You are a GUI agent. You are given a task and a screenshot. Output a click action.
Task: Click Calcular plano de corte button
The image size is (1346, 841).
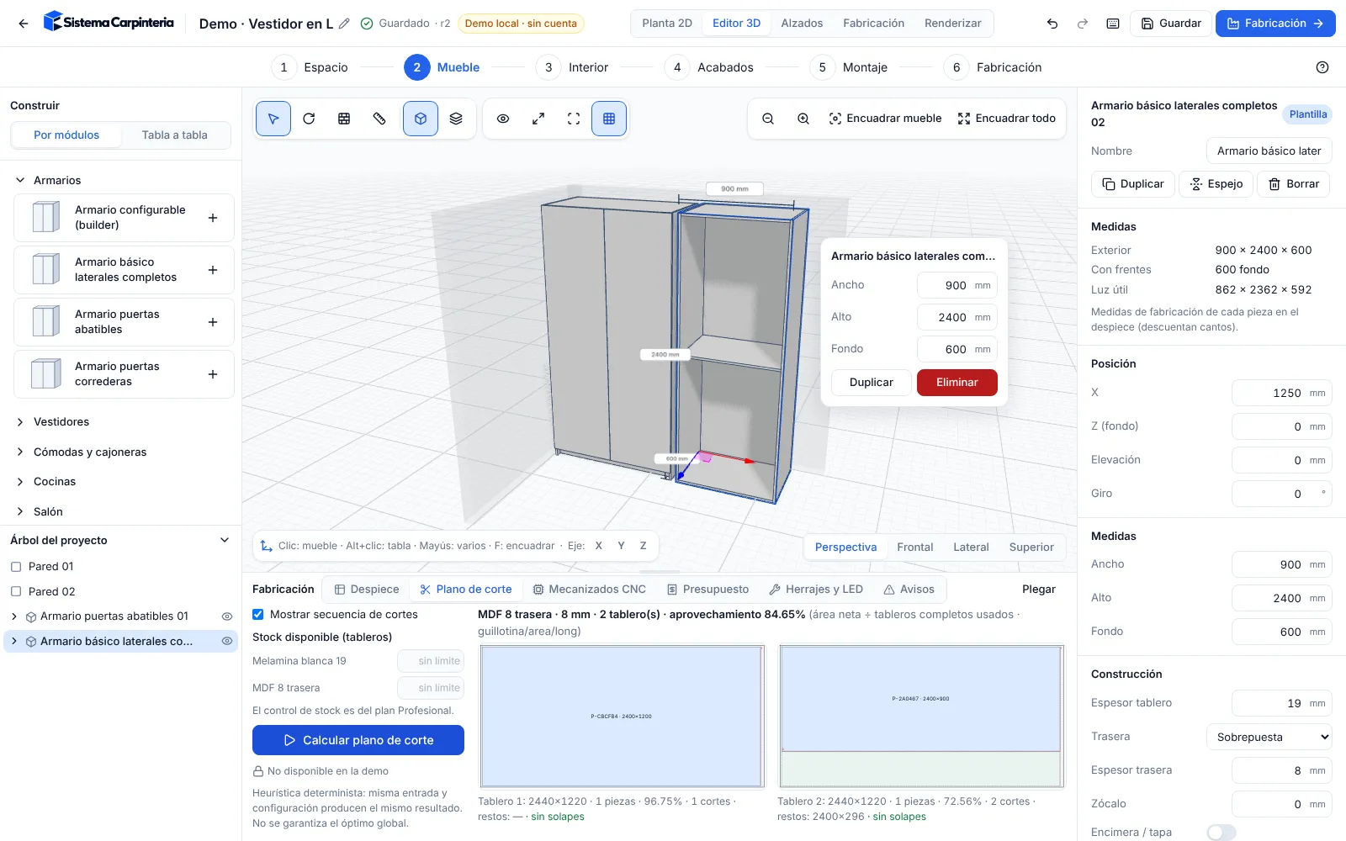358,740
